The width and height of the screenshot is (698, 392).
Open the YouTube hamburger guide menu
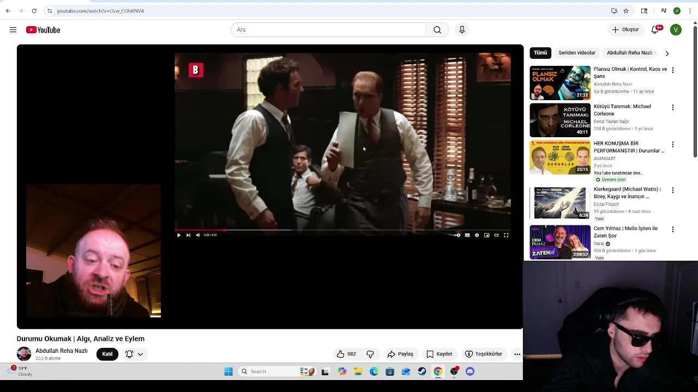(x=13, y=30)
